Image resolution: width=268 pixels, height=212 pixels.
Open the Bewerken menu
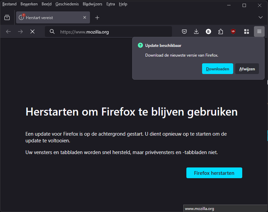pyautogui.click(x=29, y=4)
